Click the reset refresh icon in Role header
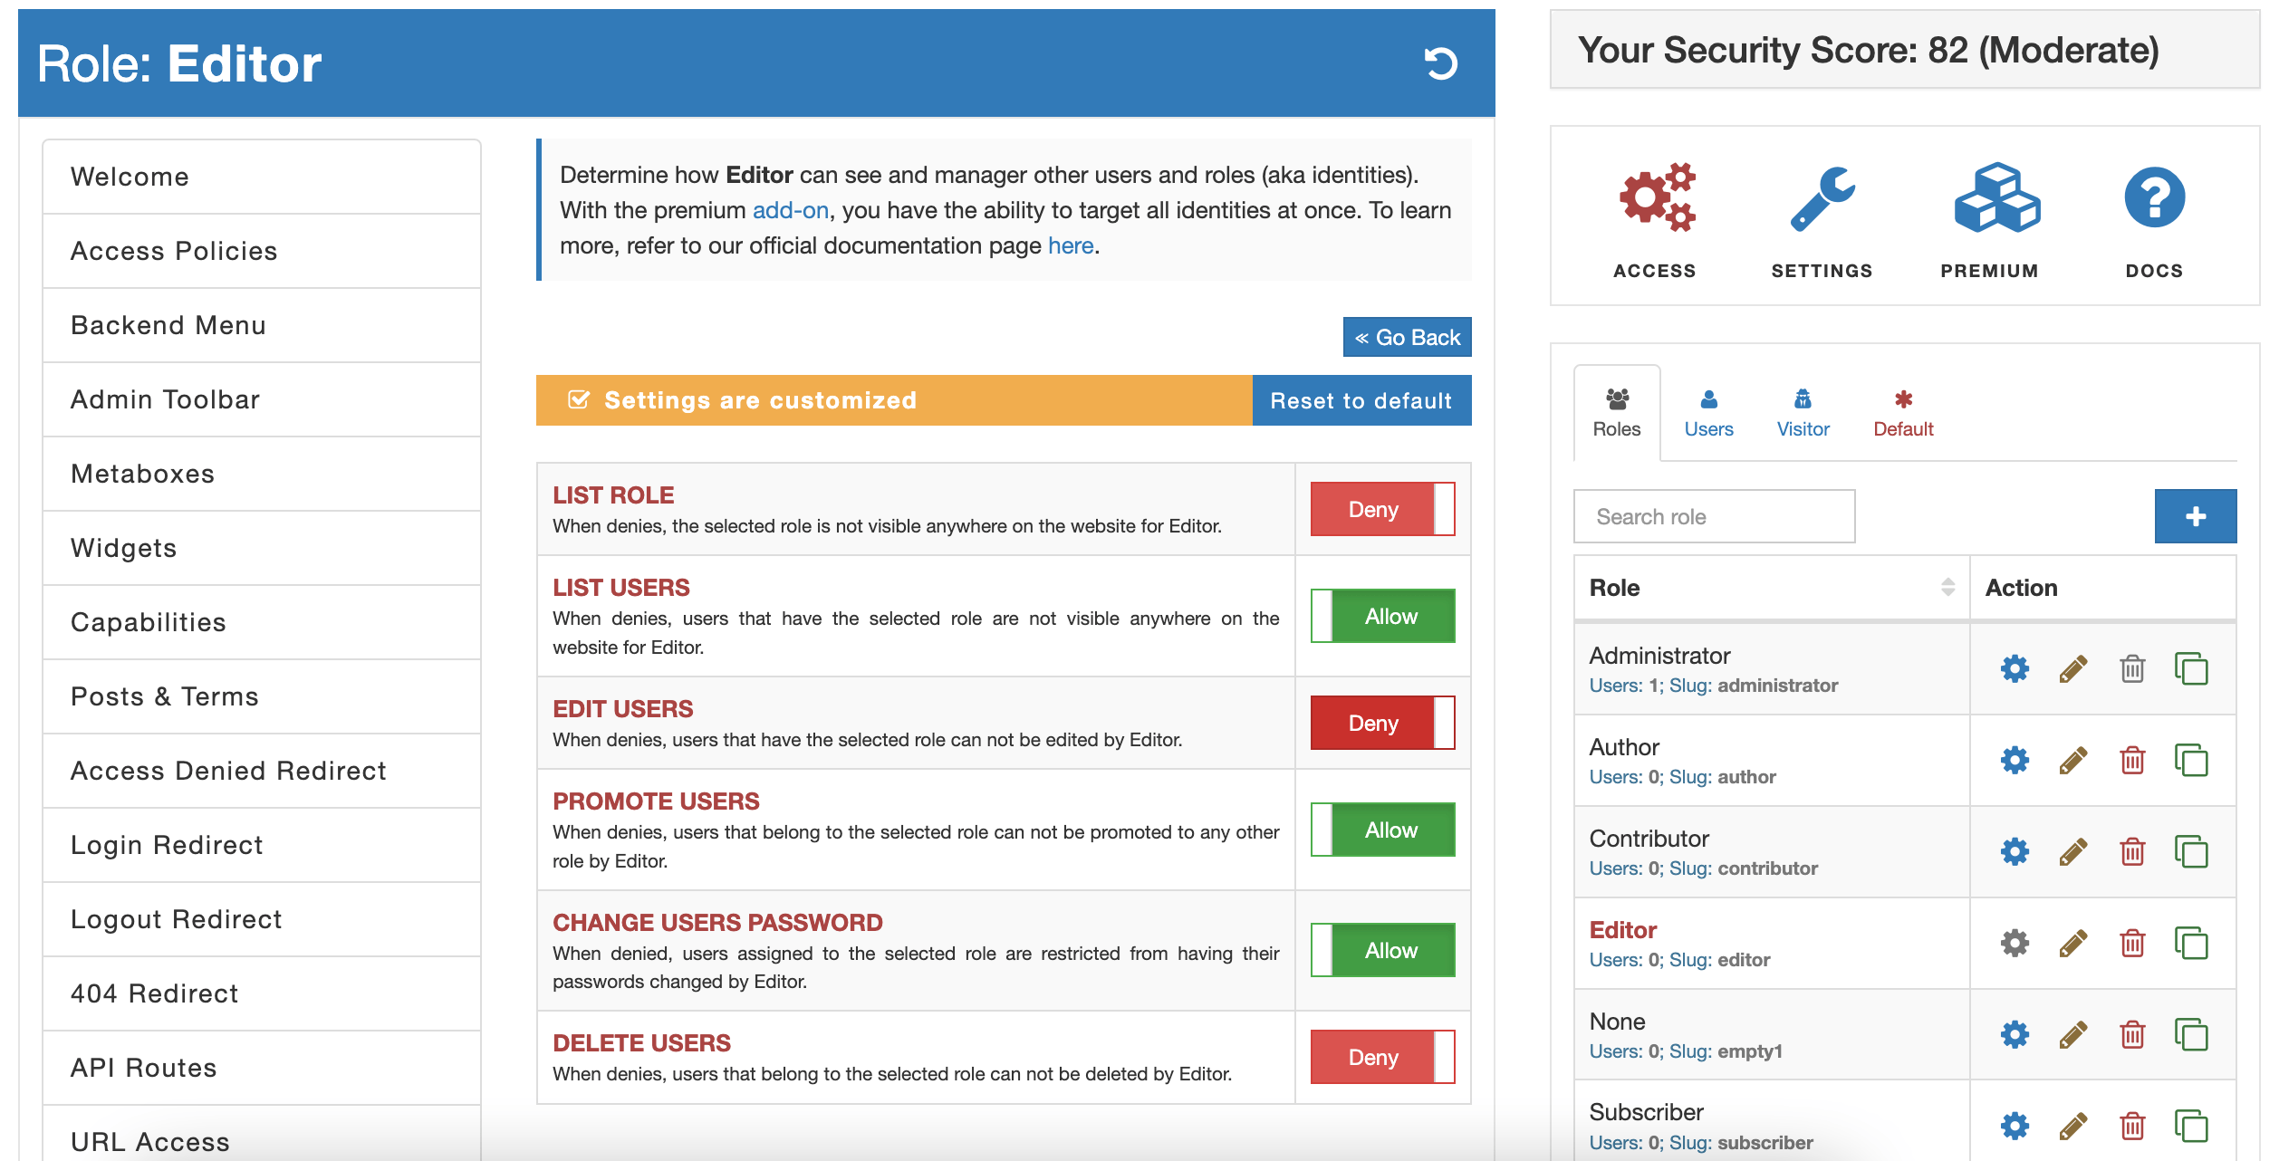This screenshot has width=2279, height=1161. coord(1440,63)
